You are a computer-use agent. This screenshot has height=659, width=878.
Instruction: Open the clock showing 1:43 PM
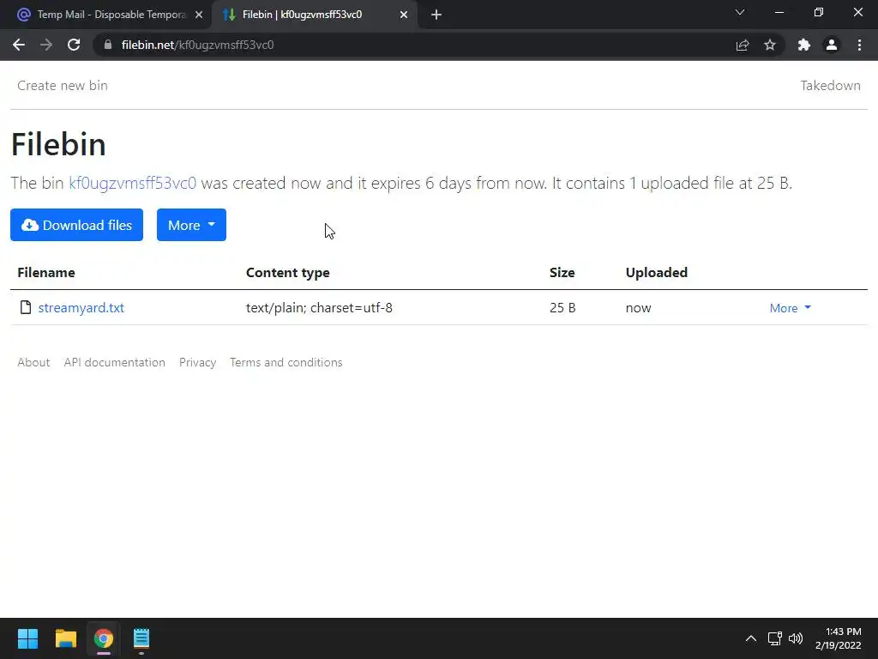839,638
